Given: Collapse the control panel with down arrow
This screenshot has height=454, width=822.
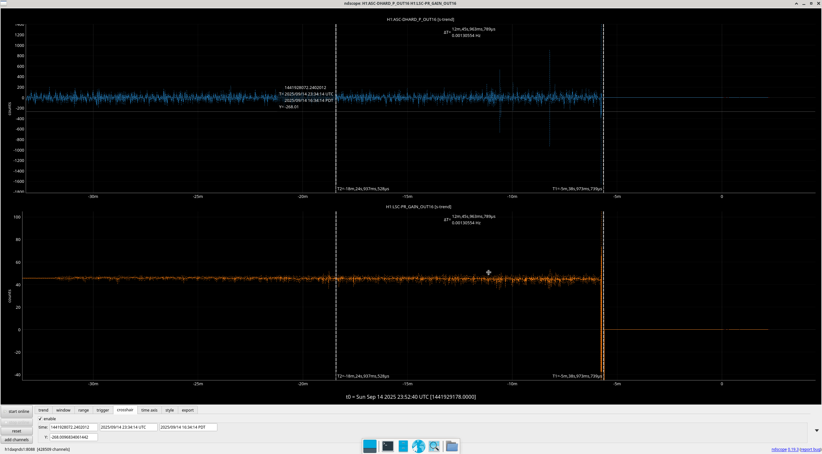Looking at the screenshot, I should (817, 431).
